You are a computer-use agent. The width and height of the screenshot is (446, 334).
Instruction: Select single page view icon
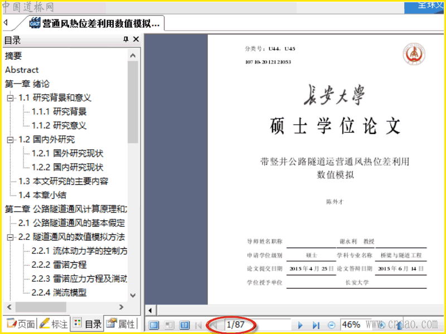154,325
